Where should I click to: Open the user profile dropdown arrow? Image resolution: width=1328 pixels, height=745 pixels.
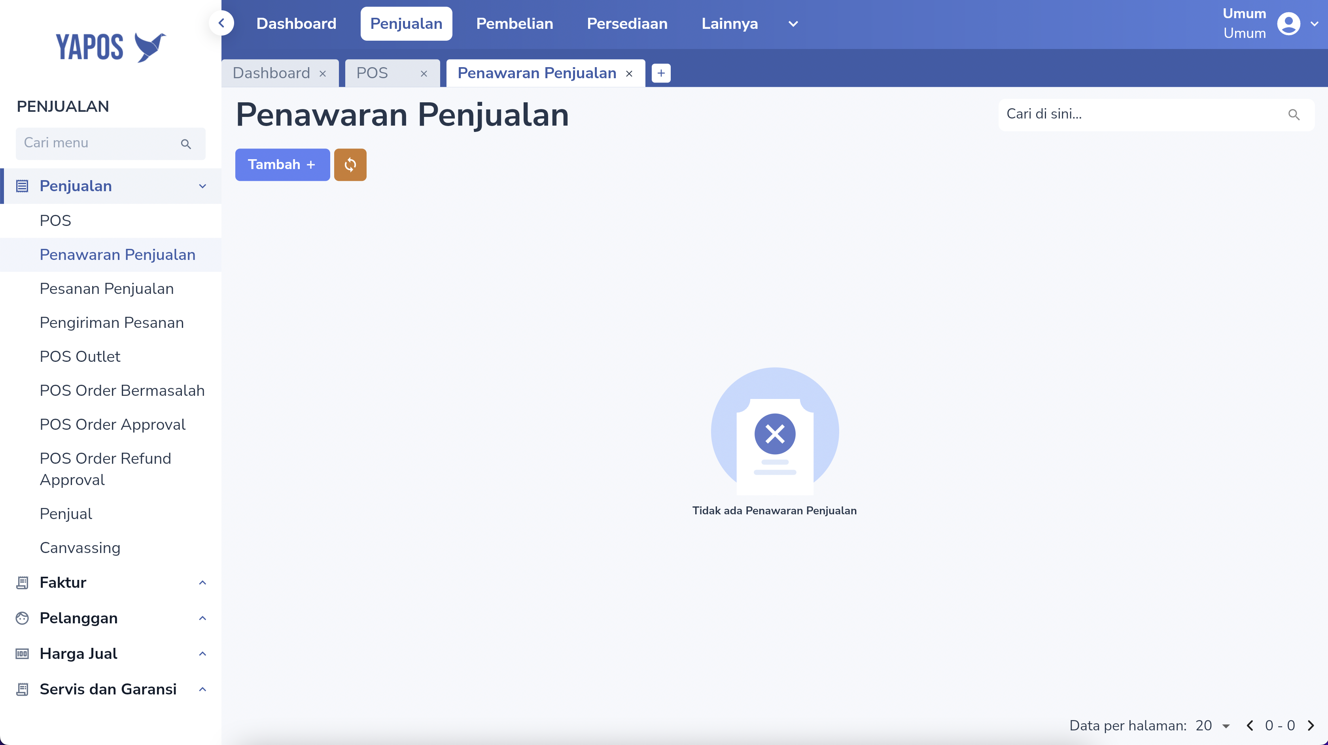(1315, 24)
